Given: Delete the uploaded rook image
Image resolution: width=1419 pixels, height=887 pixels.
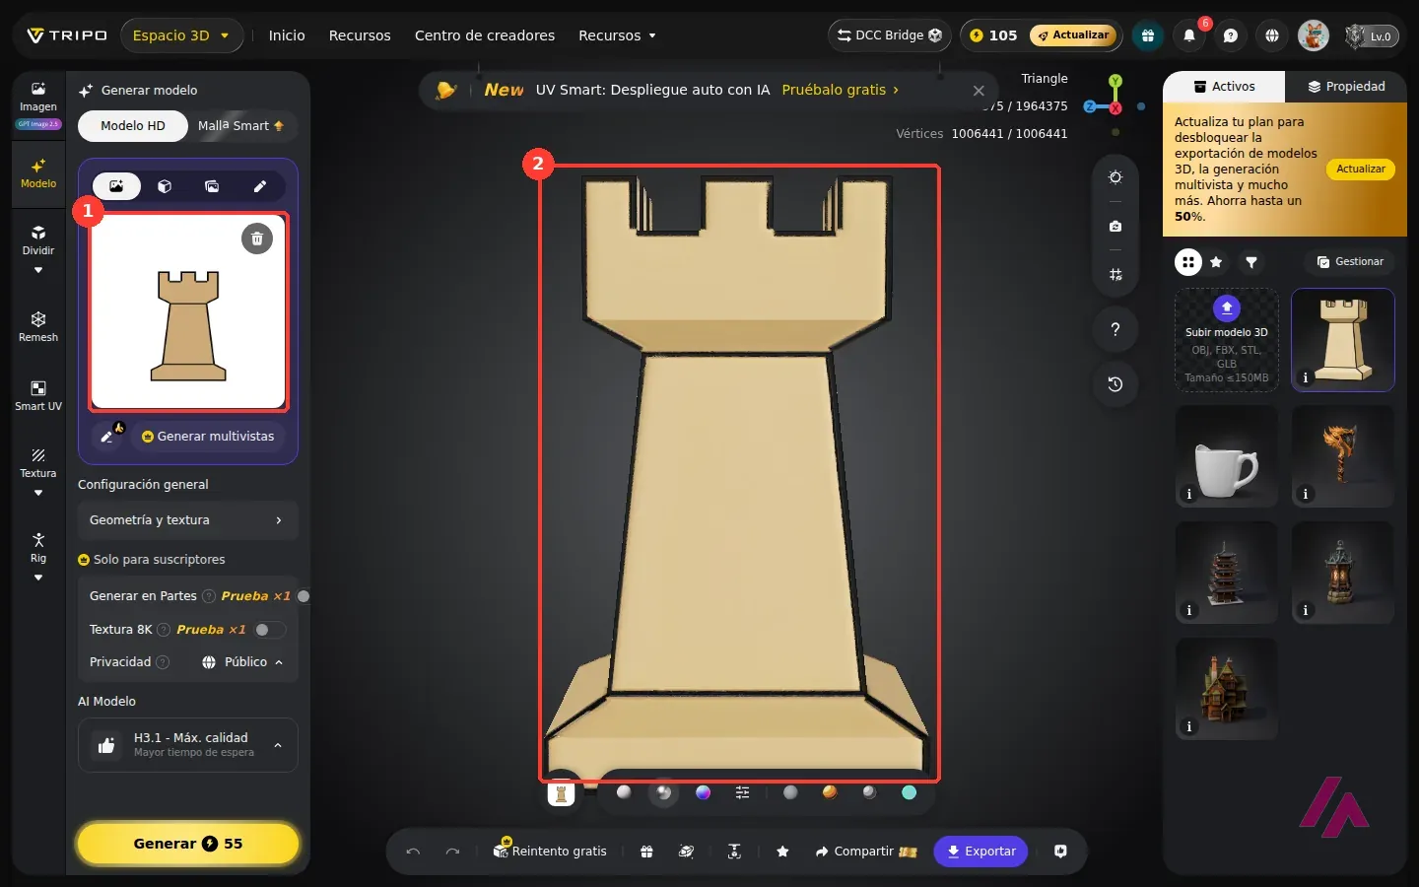Looking at the screenshot, I should [x=257, y=239].
